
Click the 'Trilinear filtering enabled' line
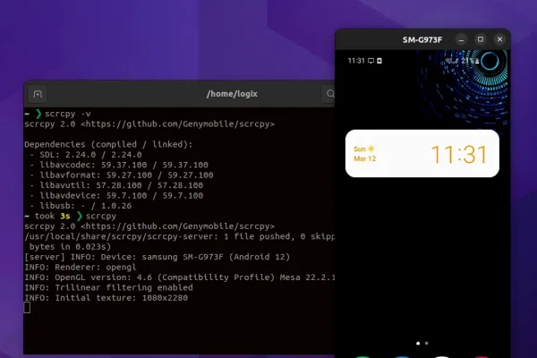point(108,288)
